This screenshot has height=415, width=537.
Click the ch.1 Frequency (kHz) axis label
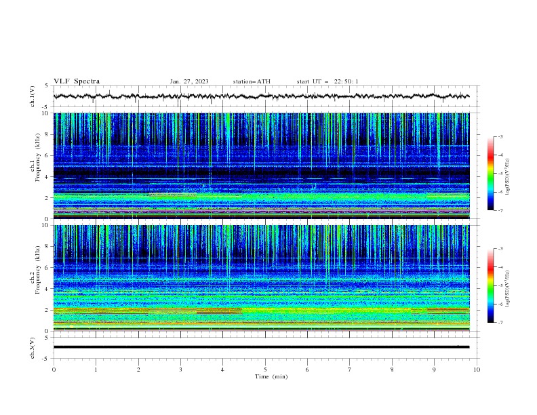tap(35, 156)
